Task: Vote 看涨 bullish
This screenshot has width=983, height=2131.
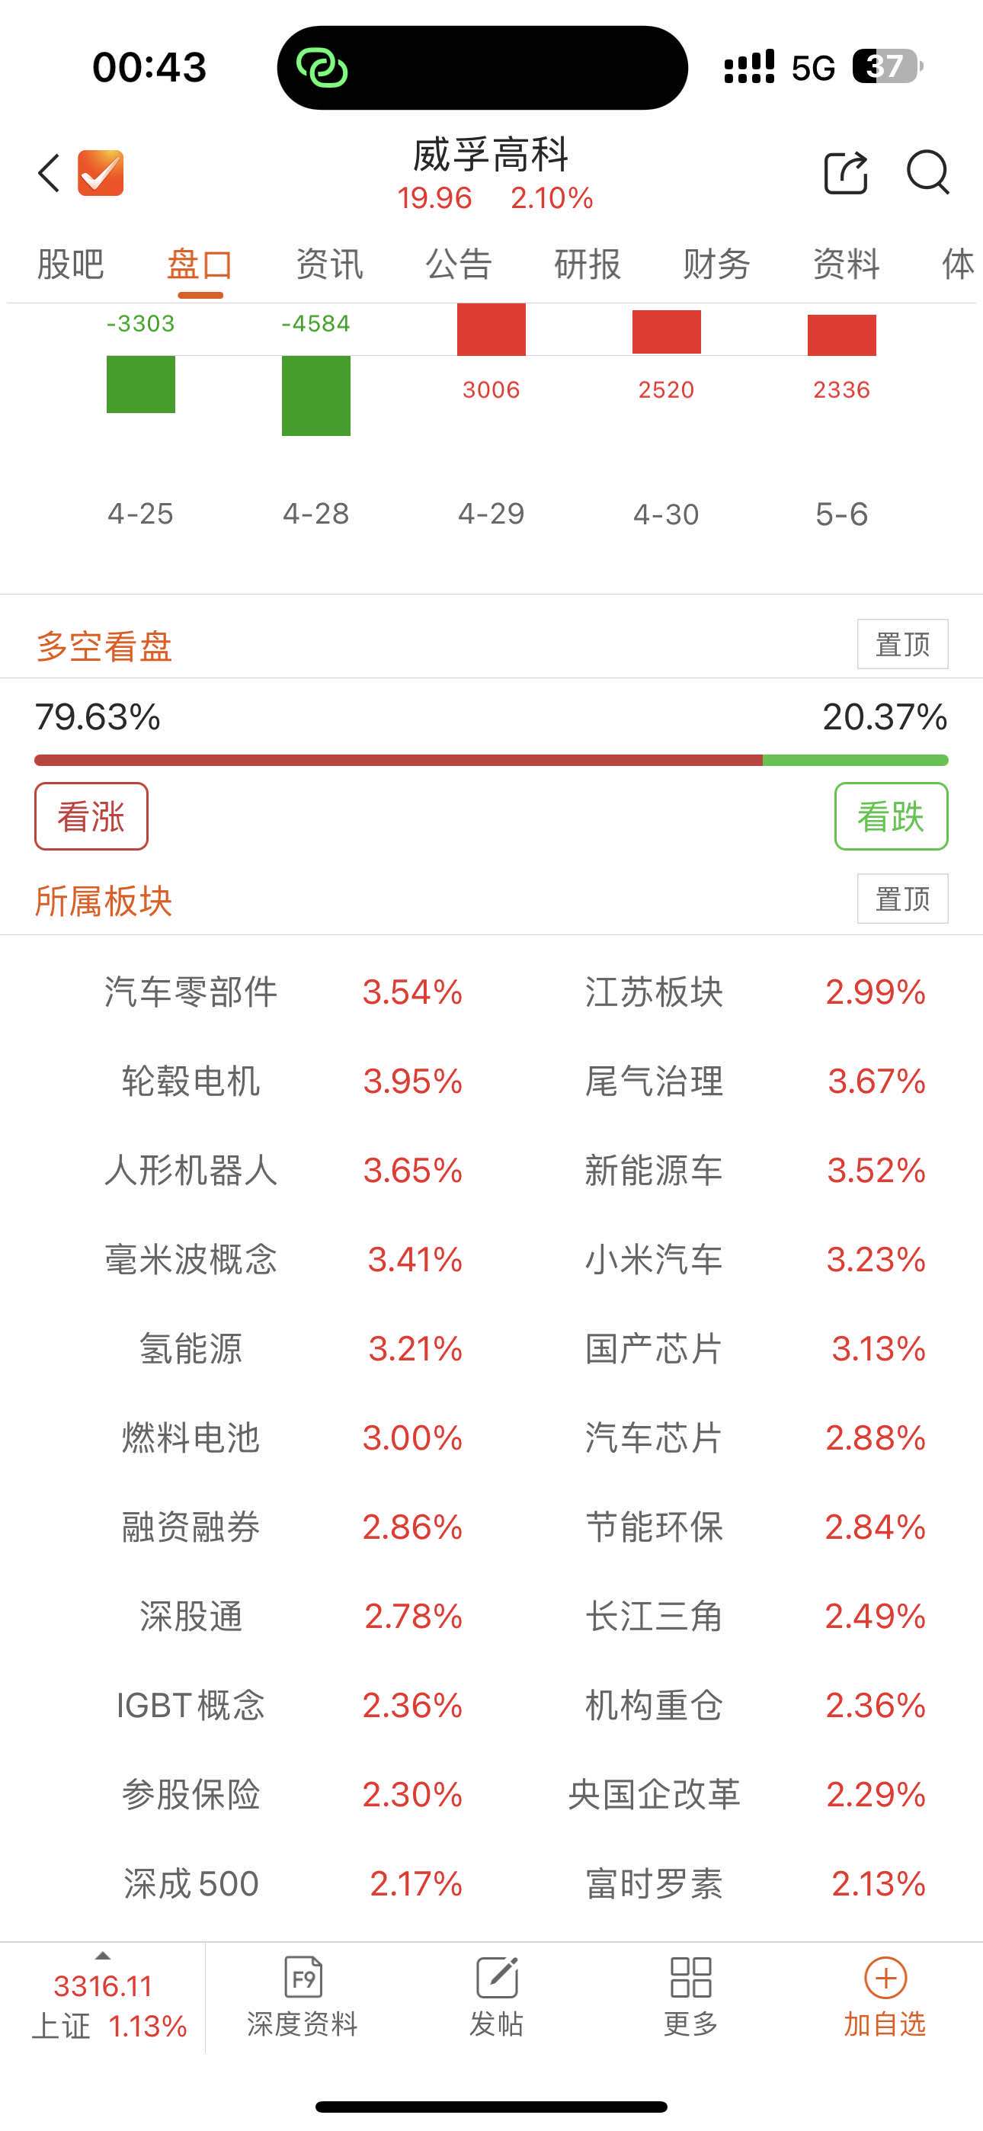Action: pyautogui.click(x=91, y=816)
